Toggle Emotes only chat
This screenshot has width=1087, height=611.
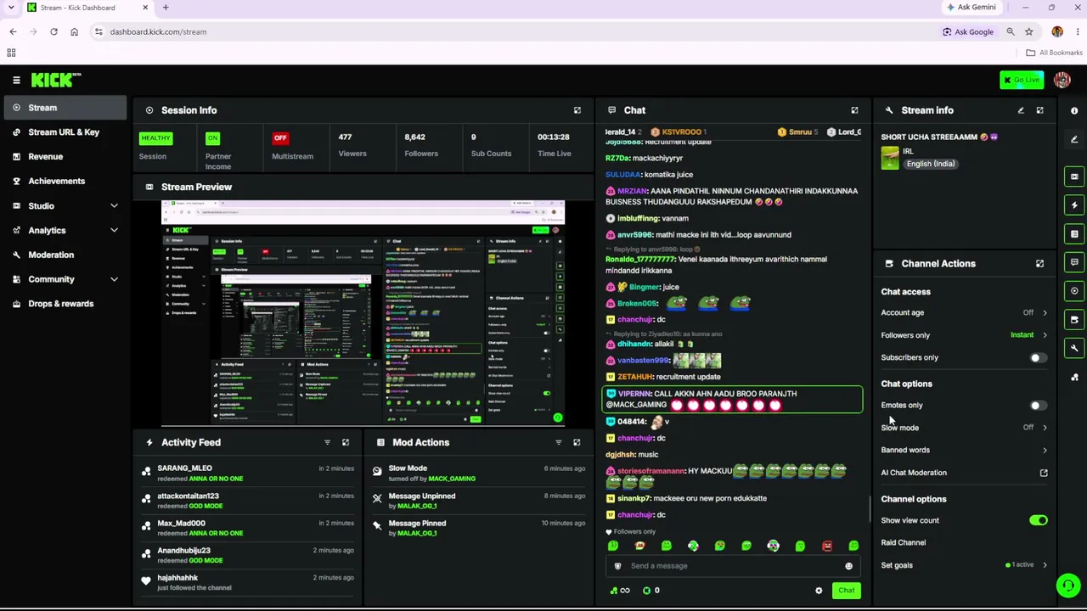pos(1038,406)
